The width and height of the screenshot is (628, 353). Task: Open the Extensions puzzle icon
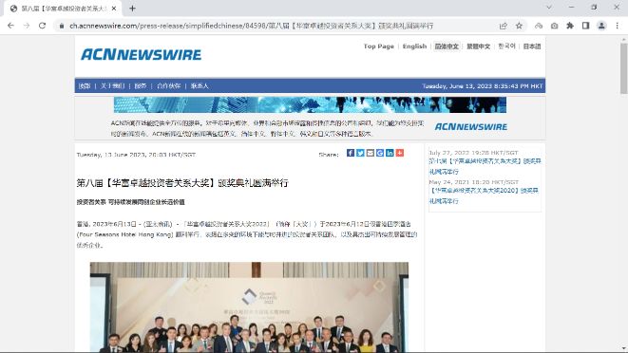pos(570,26)
